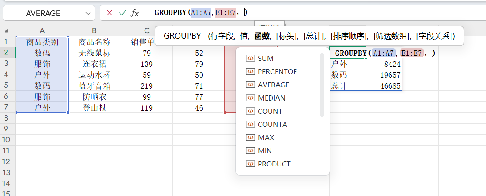486x196 pixels.
Task: Click the function icon beside COUNTA
Action: pos(250,125)
